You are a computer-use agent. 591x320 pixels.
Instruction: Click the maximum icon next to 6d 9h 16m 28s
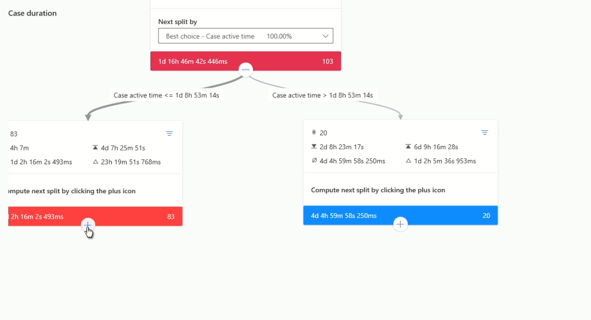(x=409, y=147)
